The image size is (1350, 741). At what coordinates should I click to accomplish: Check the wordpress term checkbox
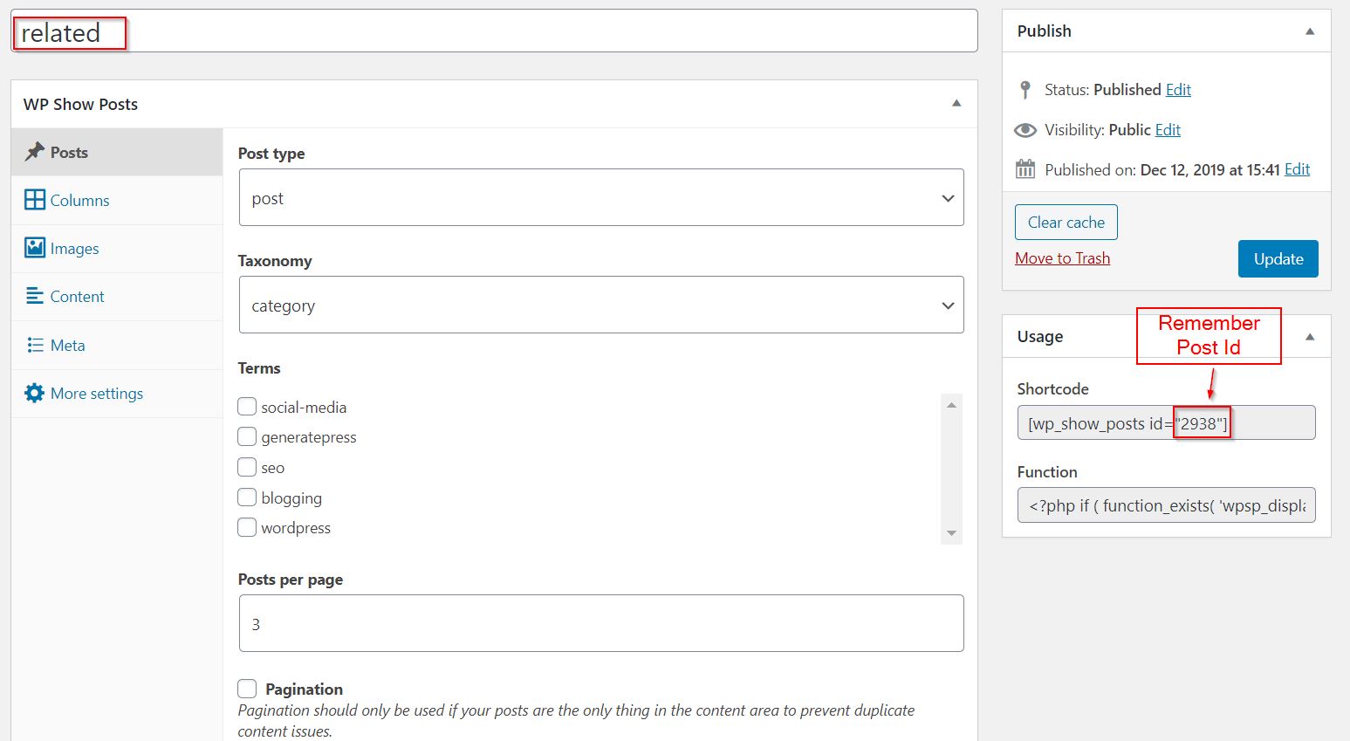coord(247,527)
